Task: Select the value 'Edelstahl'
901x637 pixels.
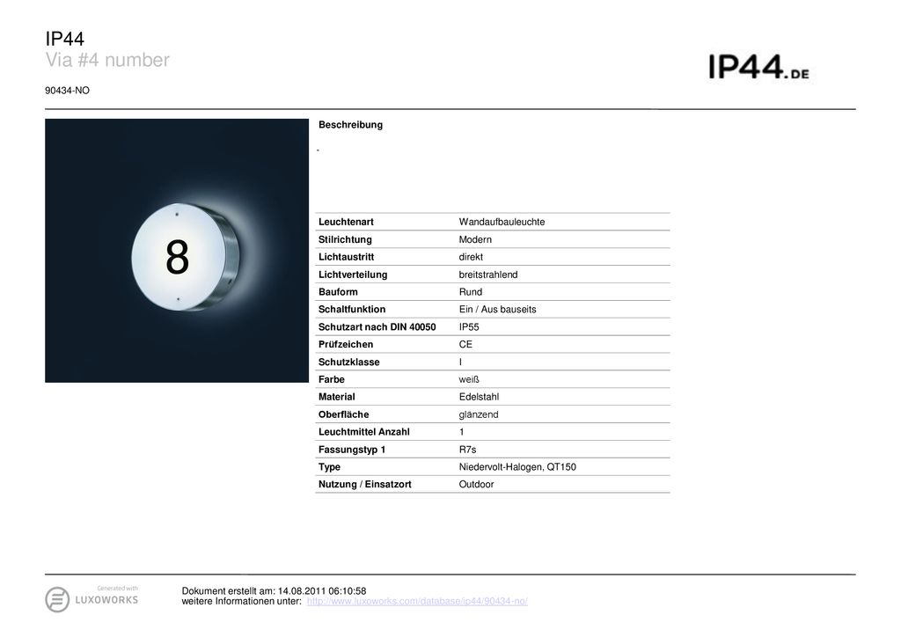Action: [479, 397]
